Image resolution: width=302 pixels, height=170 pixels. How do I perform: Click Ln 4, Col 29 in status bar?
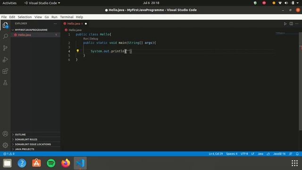[x=216, y=154]
